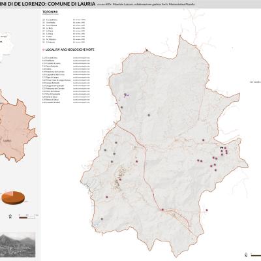261x261 pixels.
Task: Select the black flag marker on the map
Action: (x=221, y=147)
